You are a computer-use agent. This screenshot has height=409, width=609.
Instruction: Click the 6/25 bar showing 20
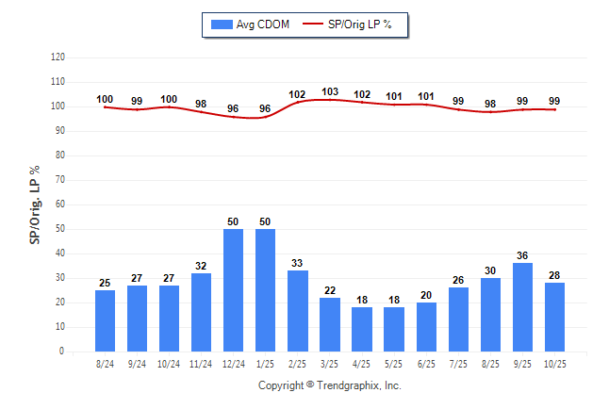pos(426,327)
